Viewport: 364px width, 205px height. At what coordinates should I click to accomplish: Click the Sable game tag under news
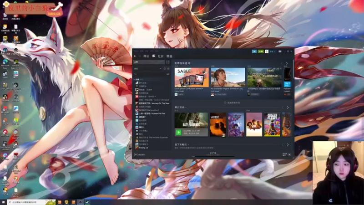tap(179, 94)
